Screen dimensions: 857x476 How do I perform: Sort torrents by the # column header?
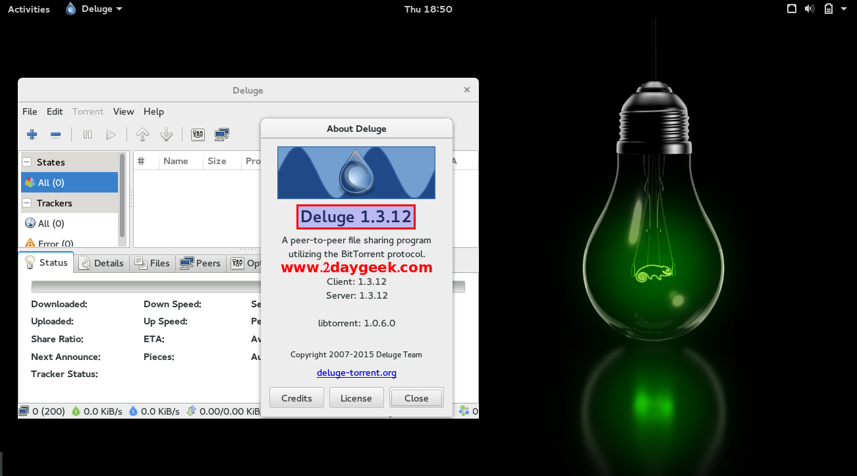tap(146, 161)
